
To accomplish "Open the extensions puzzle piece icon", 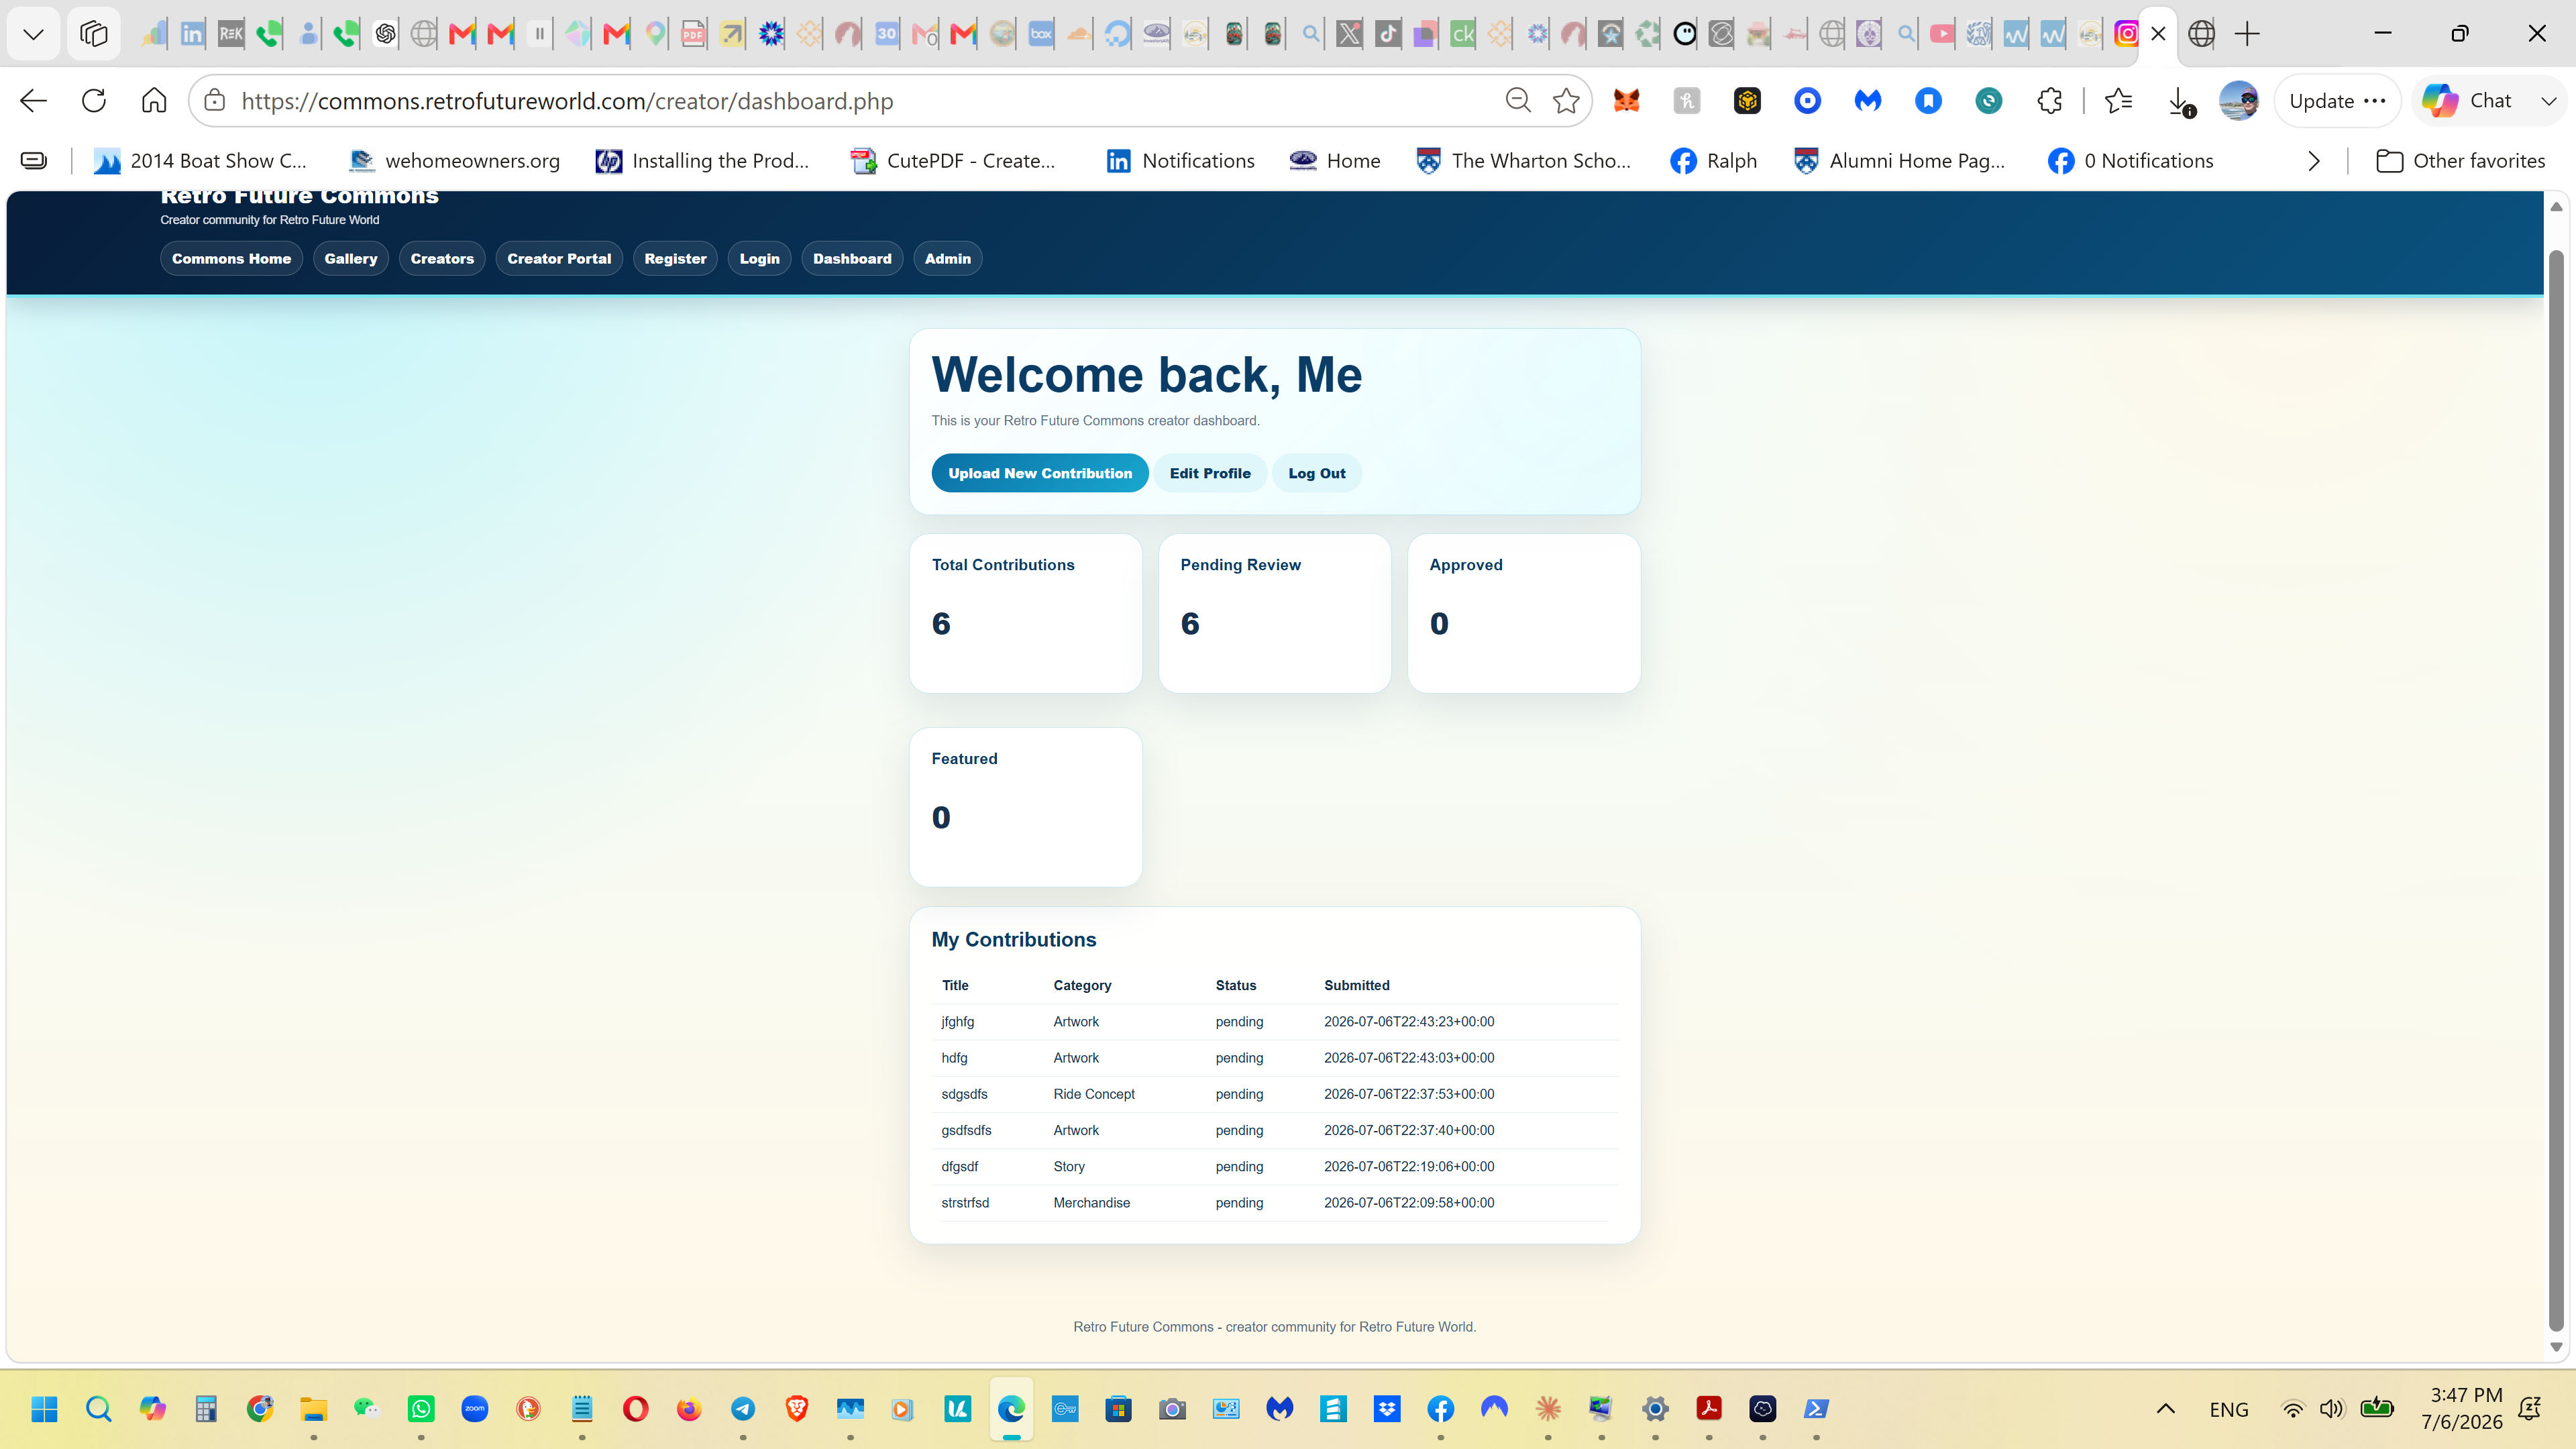I will 2049,100.
